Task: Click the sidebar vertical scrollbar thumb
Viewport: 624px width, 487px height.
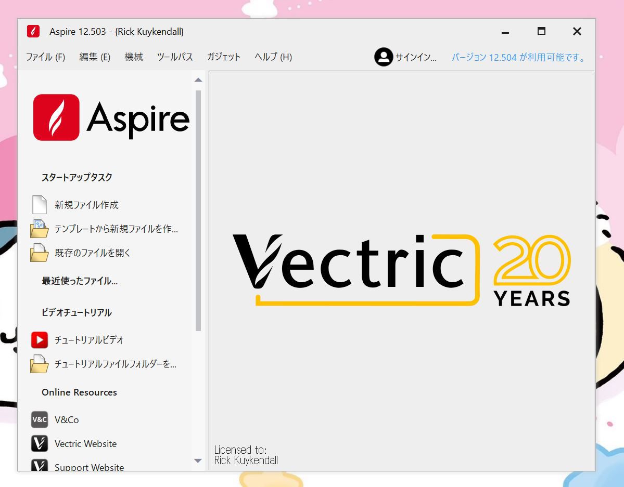Action: (x=198, y=210)
